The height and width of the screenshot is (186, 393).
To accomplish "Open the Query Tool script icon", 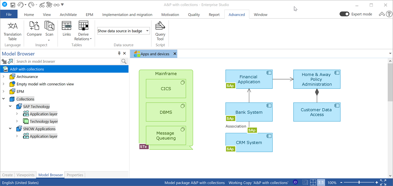I will 160,31.
